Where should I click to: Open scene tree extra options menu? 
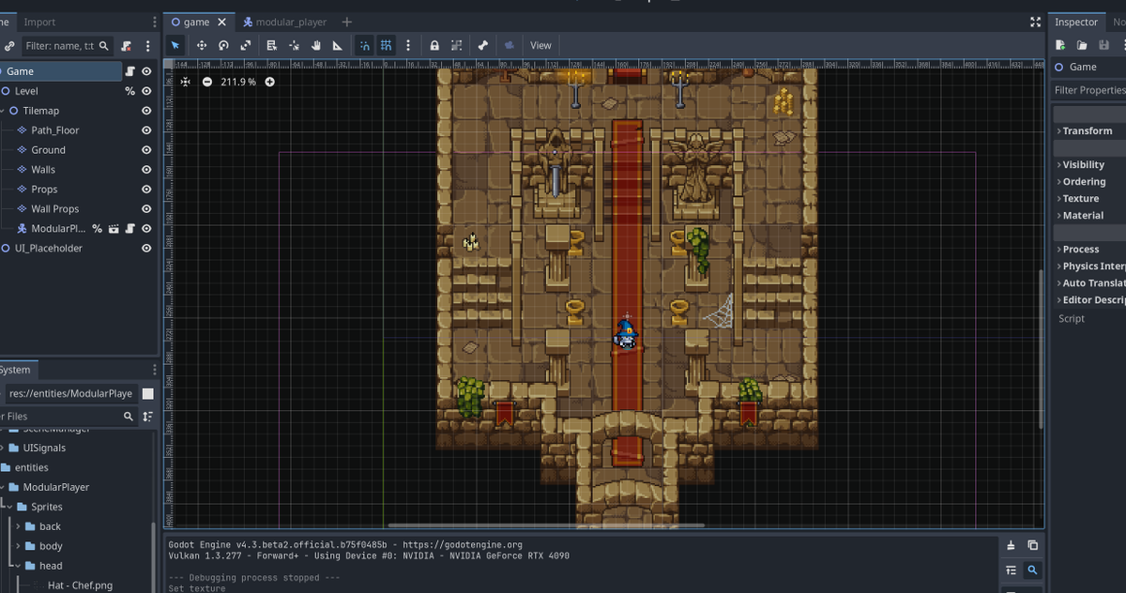click(x=147, y=45)
